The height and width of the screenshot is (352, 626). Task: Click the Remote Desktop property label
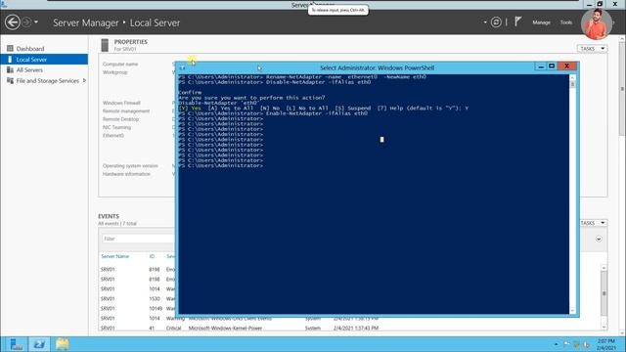120,119
